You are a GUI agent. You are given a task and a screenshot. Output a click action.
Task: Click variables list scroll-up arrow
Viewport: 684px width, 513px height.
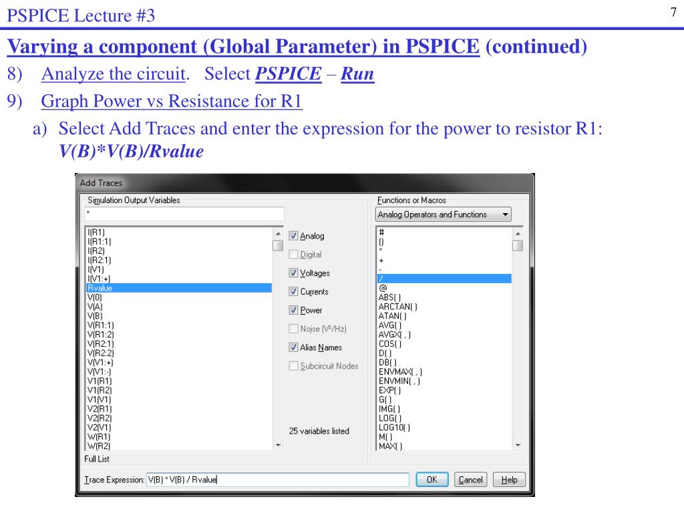click(x=279, y=234)
